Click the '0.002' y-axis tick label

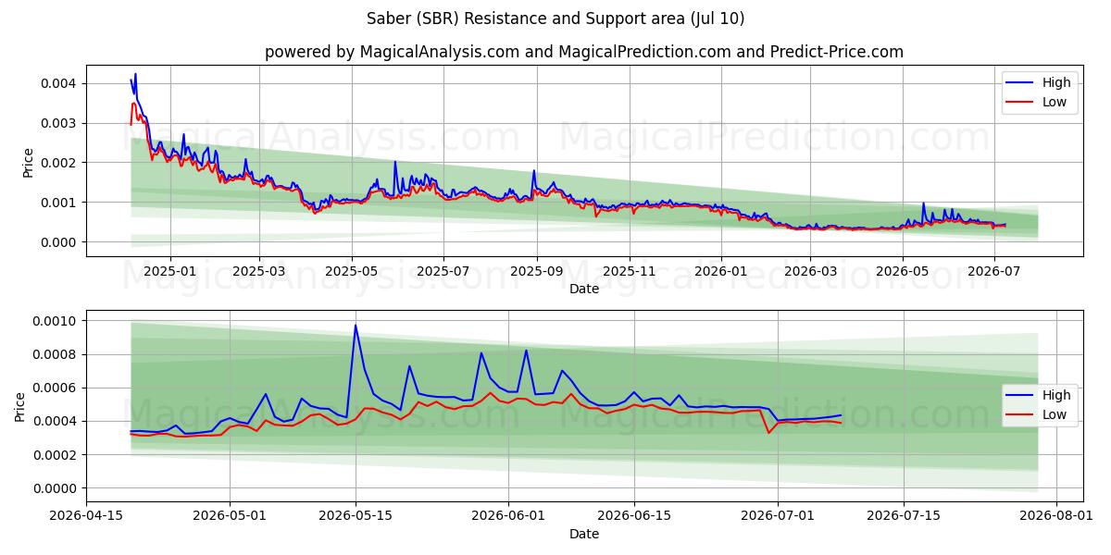(61, 163)
